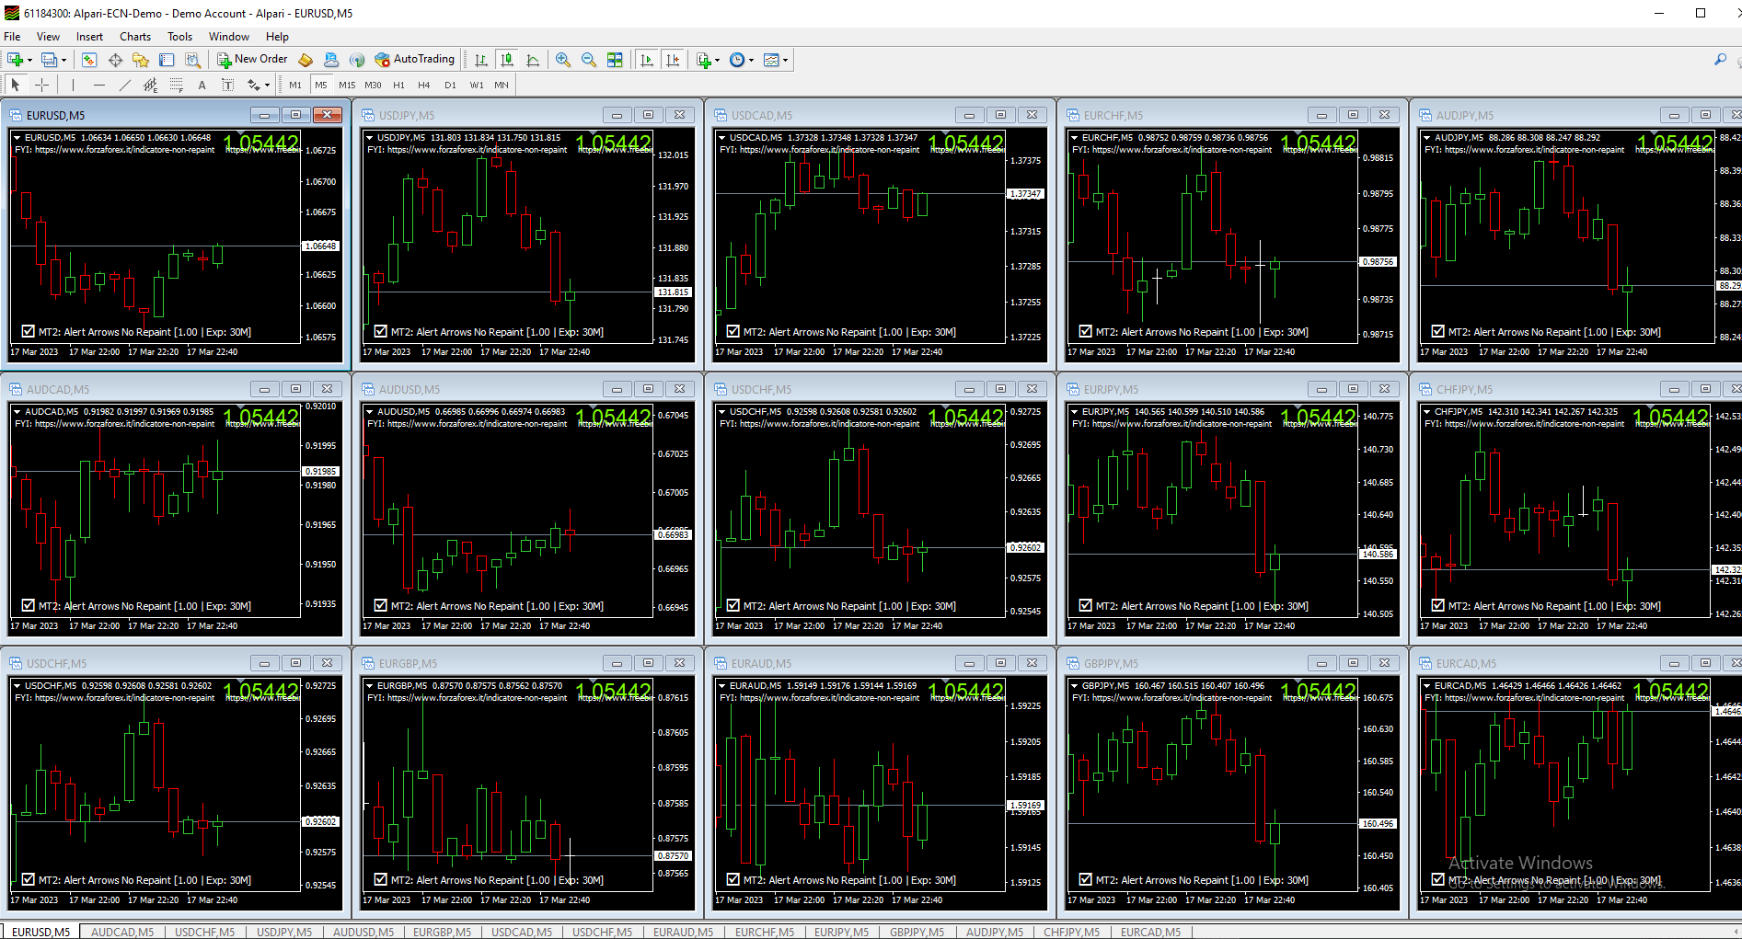Image resolution: width=1742 pixels, height=939 pixels.
Task: Select the H1 timeframe button
Action: 398,85
